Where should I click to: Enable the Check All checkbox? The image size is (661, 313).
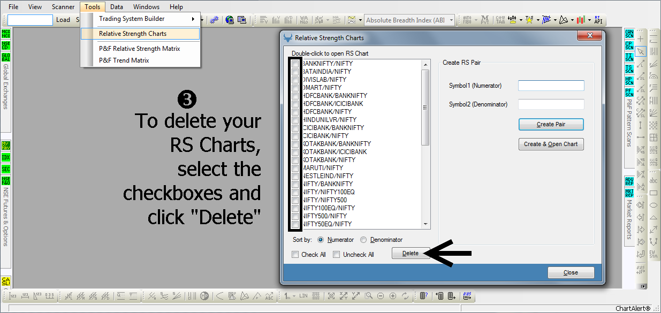pyautogui.click(x=295, y=255)
